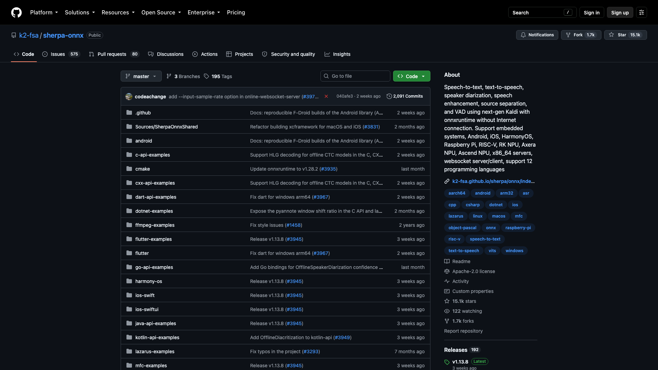Click the folder icon beside c-api-examples
The height and width of the screenshot is (370, 658).
(x=129, y=155)
